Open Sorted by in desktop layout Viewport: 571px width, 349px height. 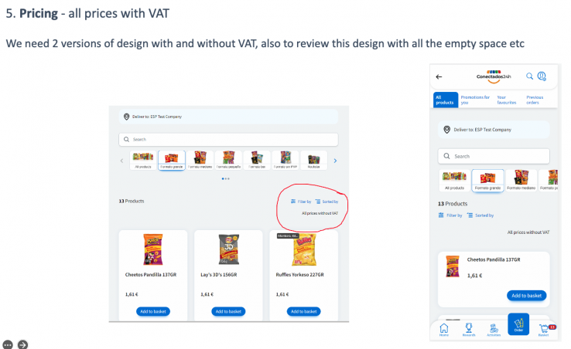[327, 202]
